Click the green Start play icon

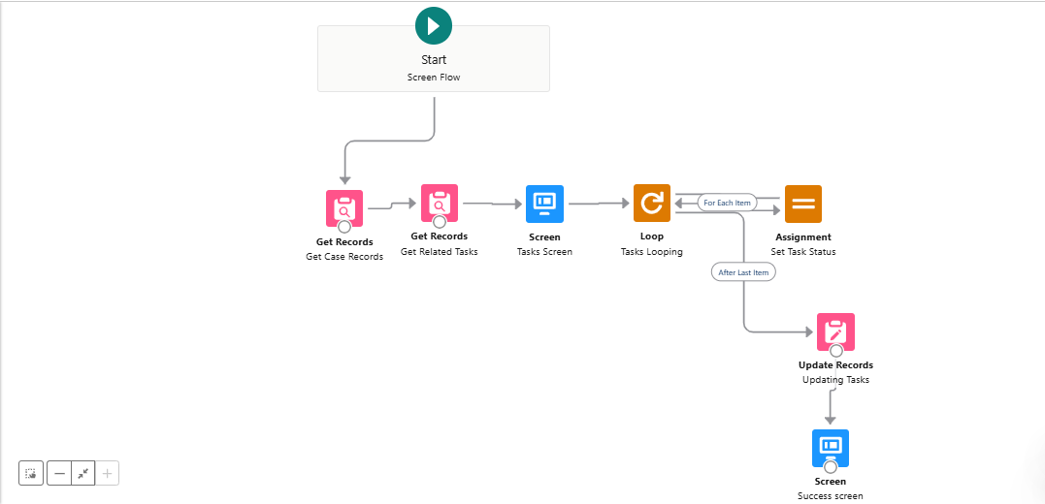434,25
